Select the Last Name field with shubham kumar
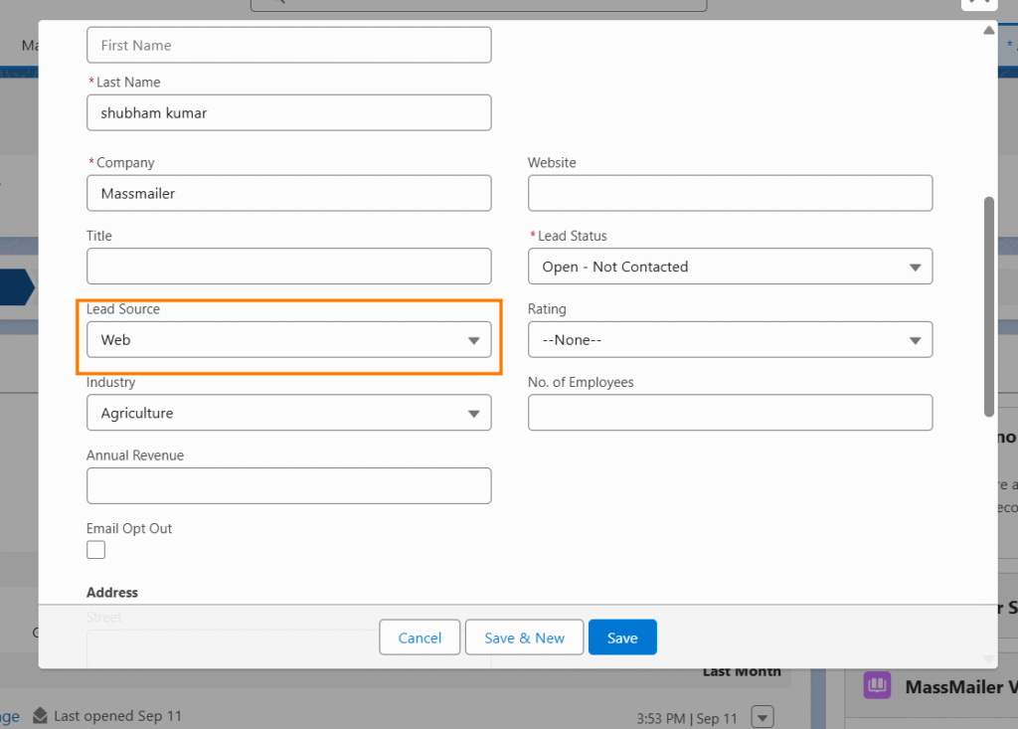This screenshot has height=729, width=1018. (288, 113)
